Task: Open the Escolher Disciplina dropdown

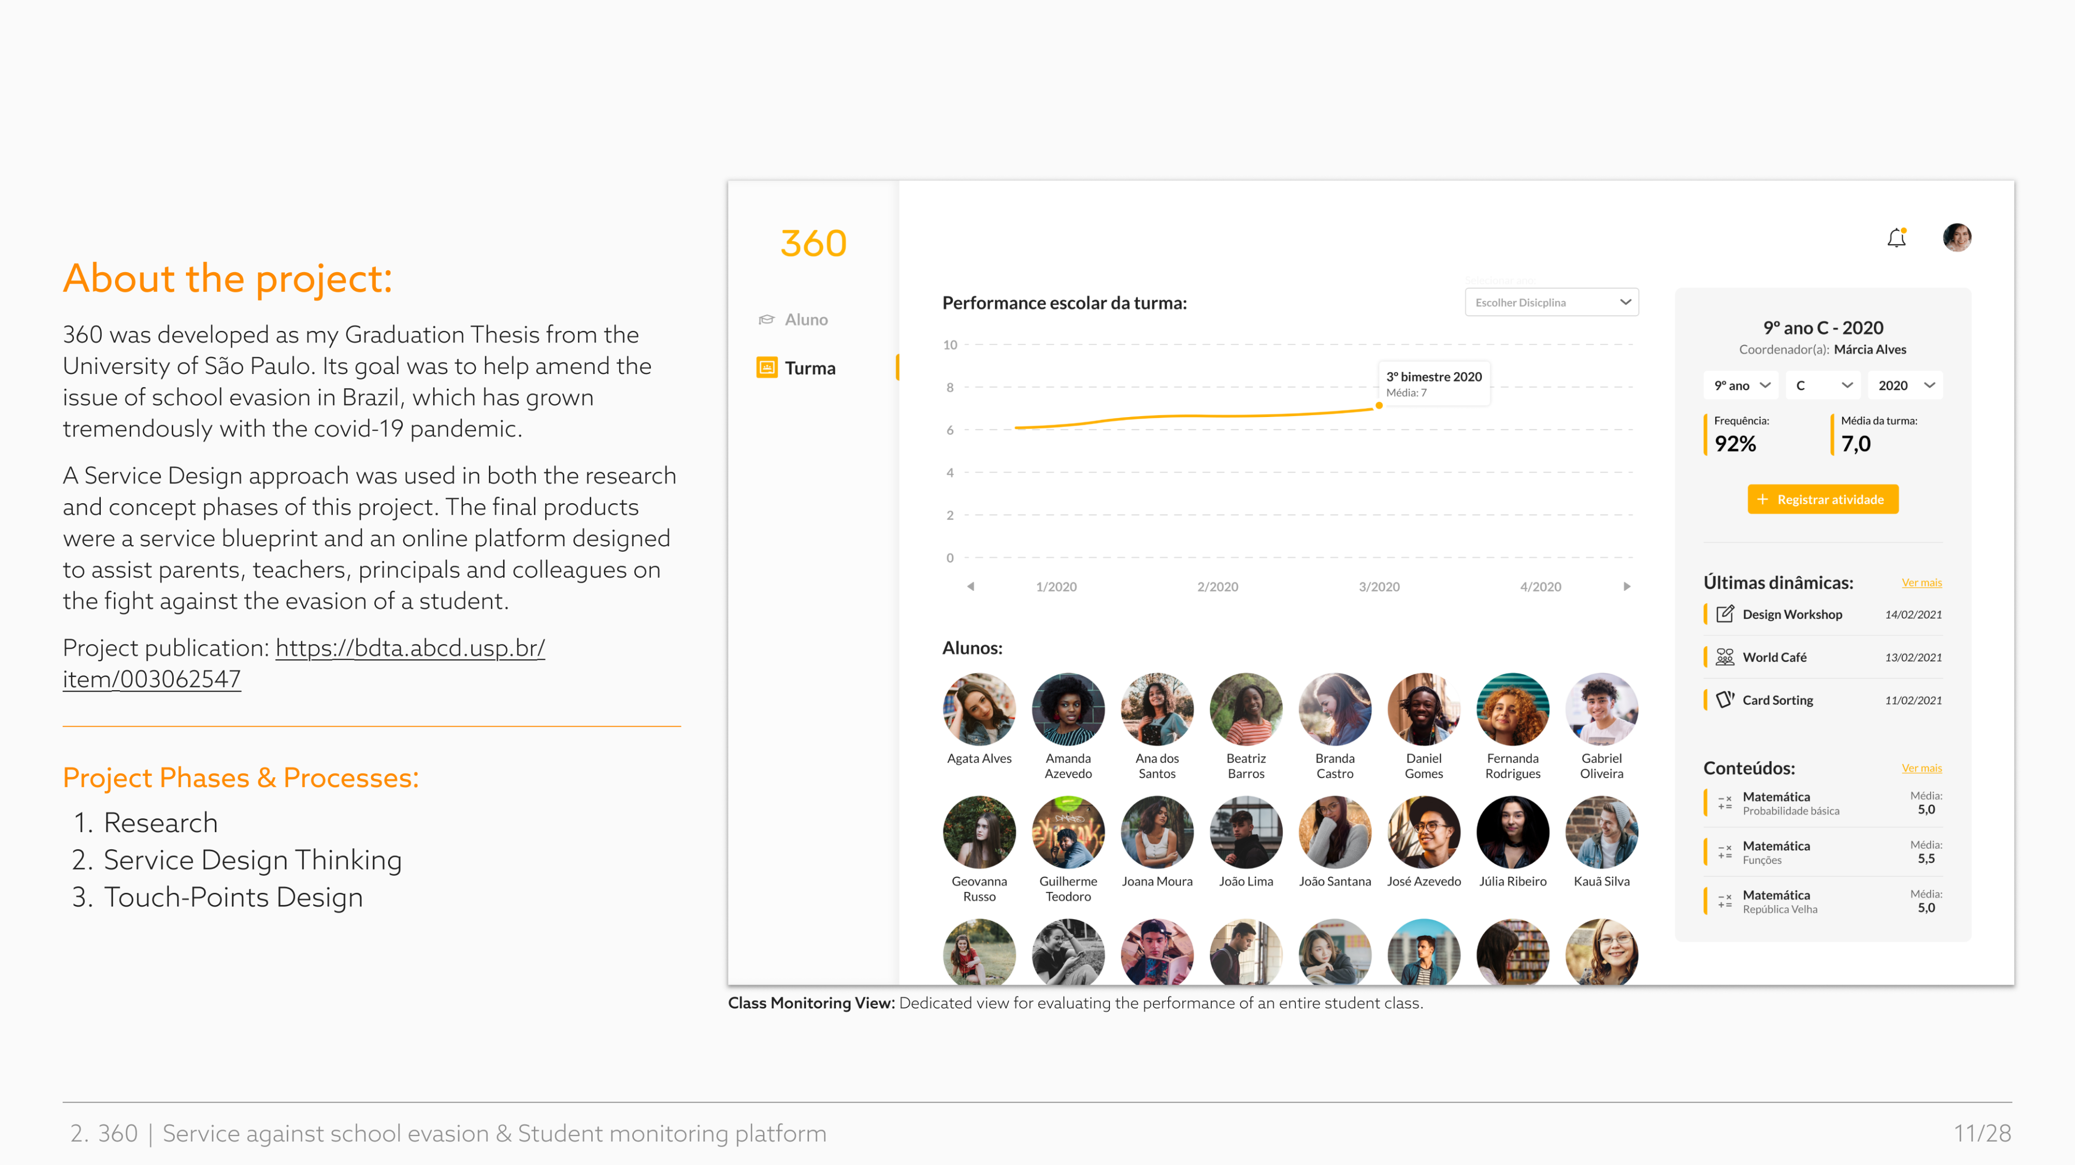Action: point(1551,302)
